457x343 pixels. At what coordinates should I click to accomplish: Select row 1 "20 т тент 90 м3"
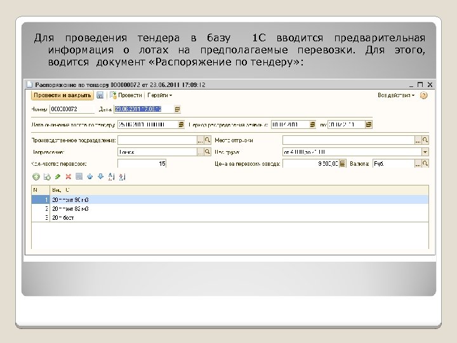click(x=230, y=200)
